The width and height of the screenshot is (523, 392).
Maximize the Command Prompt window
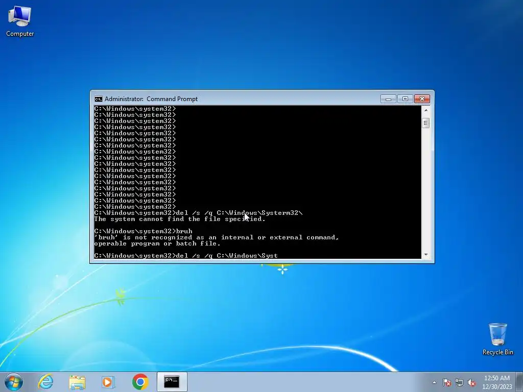coord(405,99)
